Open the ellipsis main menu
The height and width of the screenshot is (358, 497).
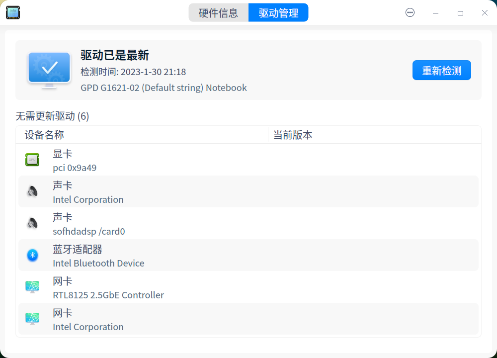point(410,12)
